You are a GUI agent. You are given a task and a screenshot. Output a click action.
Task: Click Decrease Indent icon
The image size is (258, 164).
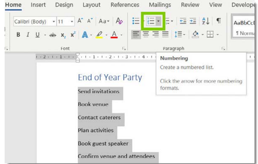(x=183, y=21)
